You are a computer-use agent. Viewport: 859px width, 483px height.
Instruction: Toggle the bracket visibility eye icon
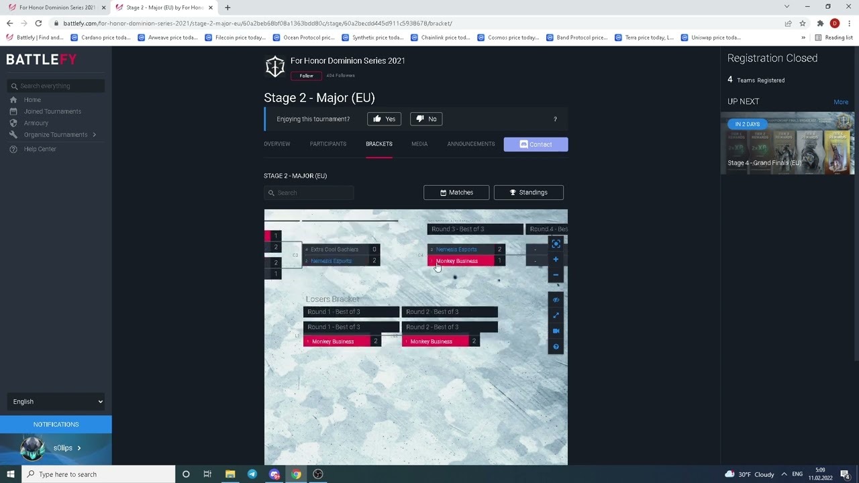coord(556,300)
